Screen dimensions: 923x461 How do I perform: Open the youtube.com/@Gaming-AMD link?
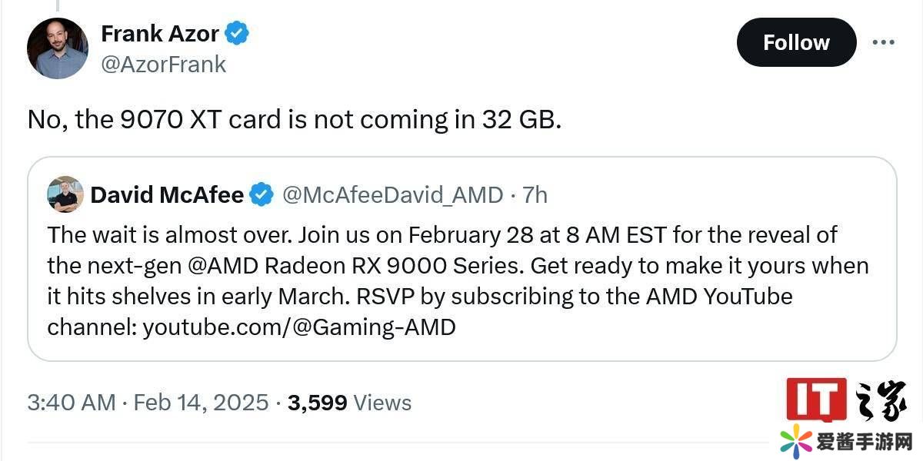click(299, 327)
